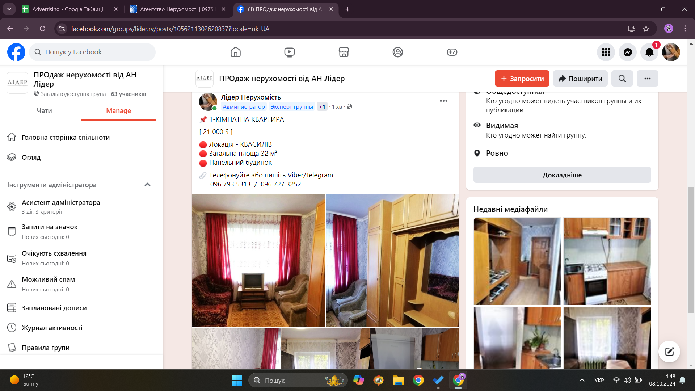Click the group search magnifier button
The image size is (695, 391).
pyautogui.click(x=622, y=79)
